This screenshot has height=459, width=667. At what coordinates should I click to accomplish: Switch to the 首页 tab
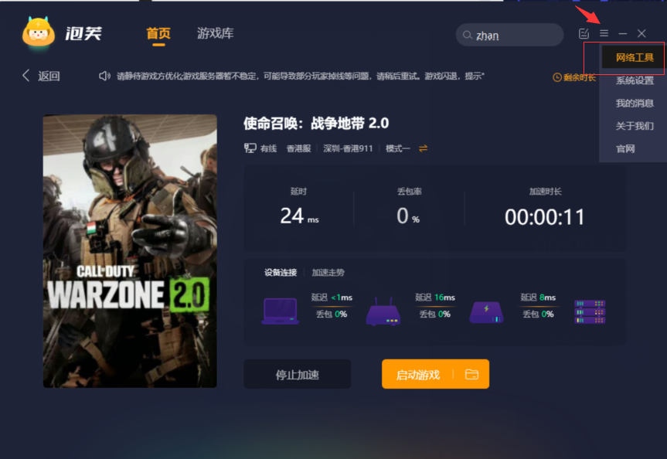(158, 33)
